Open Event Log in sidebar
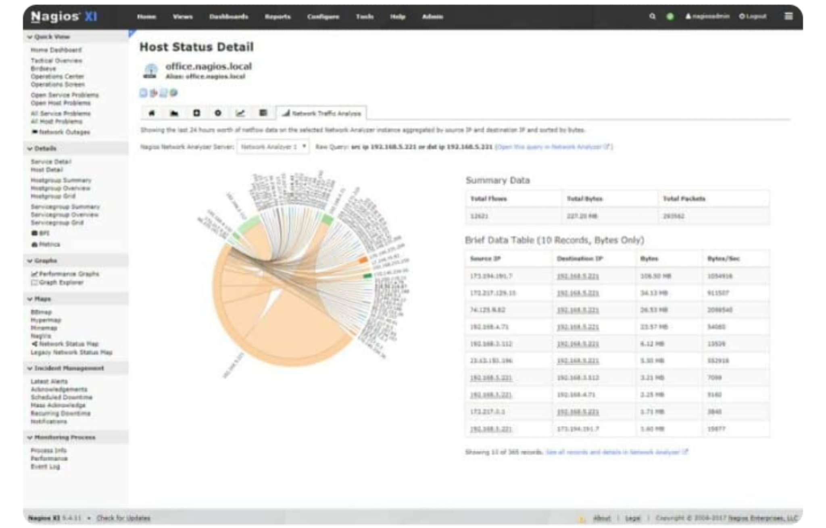The image size is (826, 528). 45,467
